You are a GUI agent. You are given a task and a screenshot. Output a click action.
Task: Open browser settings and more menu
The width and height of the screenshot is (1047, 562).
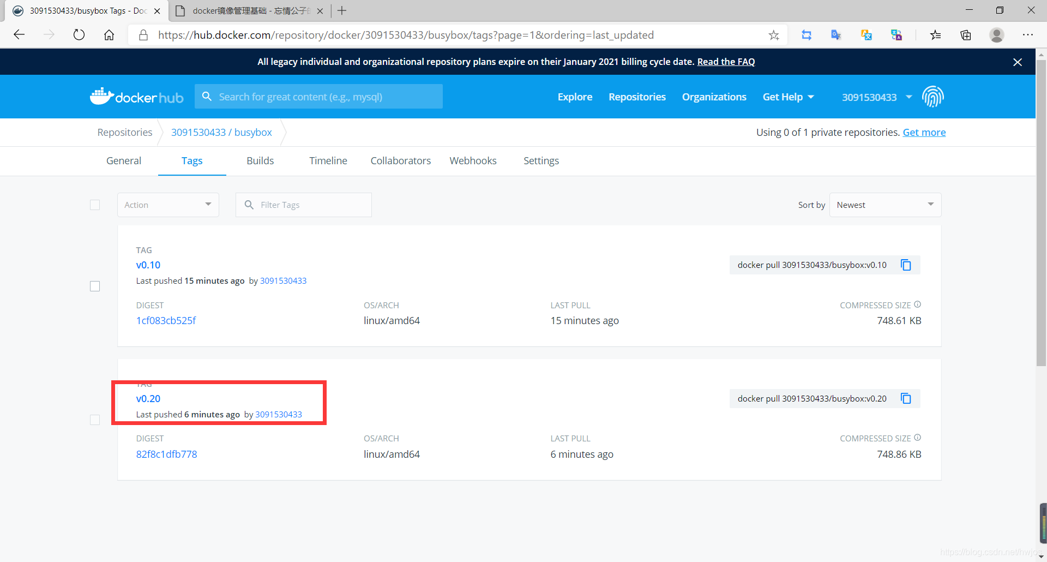(x=1028, y=35)
